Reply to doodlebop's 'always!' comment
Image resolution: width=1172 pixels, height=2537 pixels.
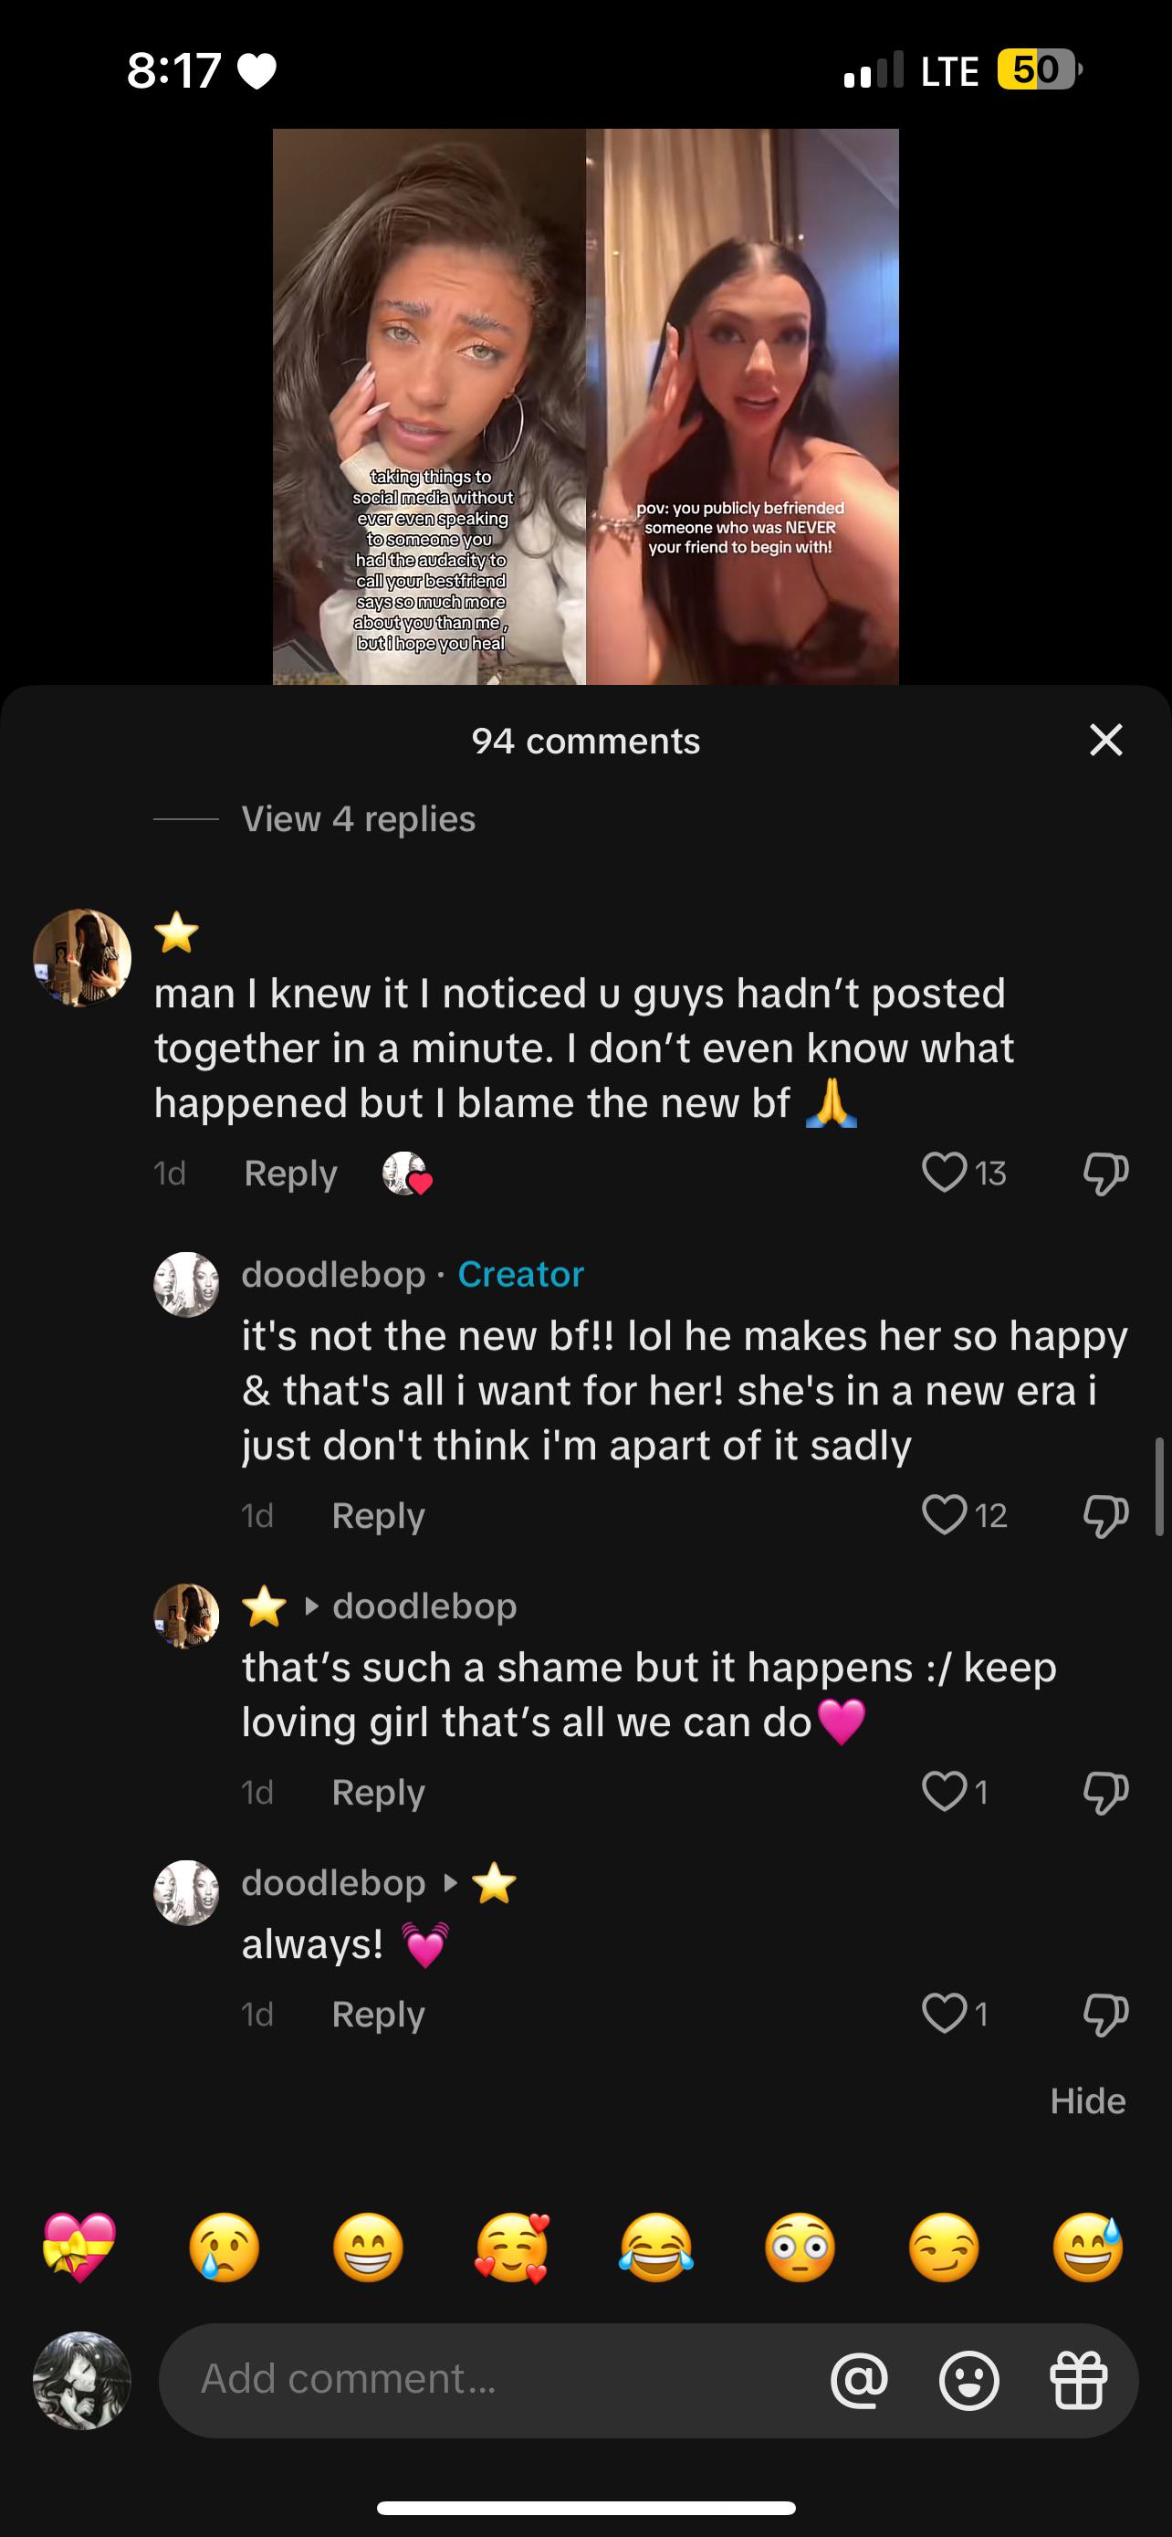tap(378, 2014)
